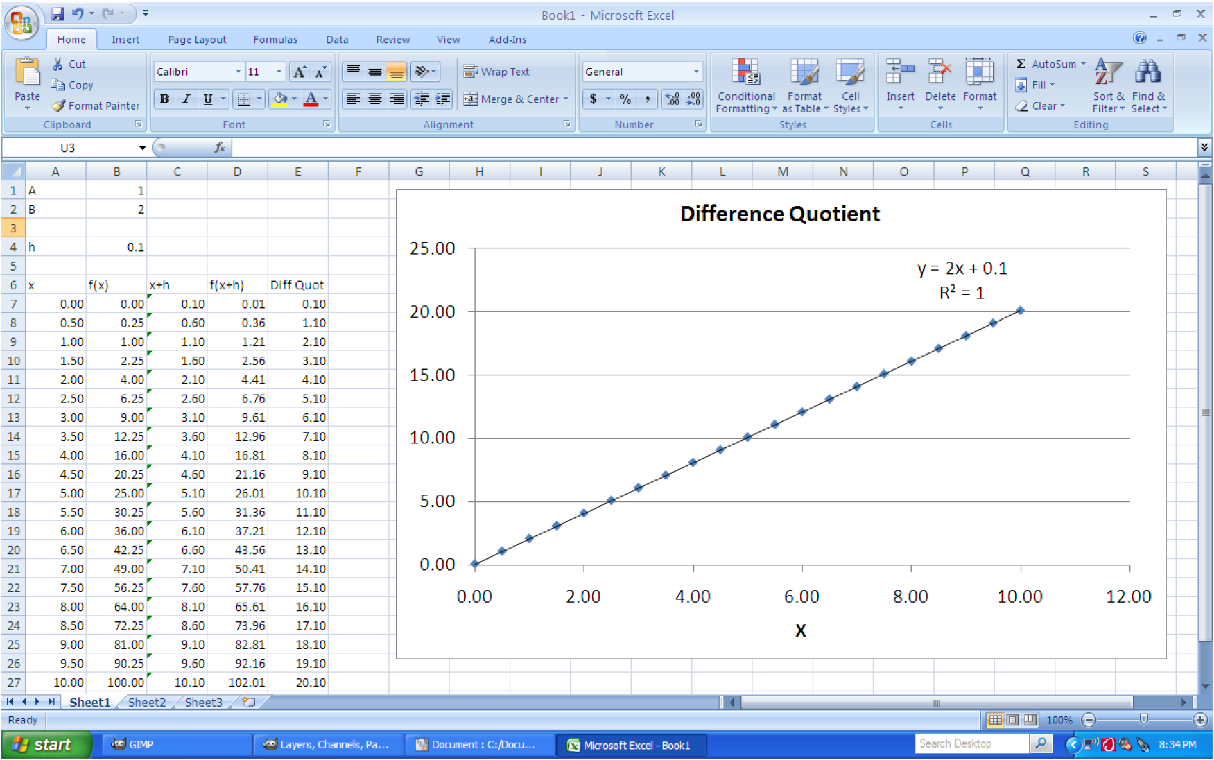Click the Orientation text angle icon
1214x760 pixels.
422,72
